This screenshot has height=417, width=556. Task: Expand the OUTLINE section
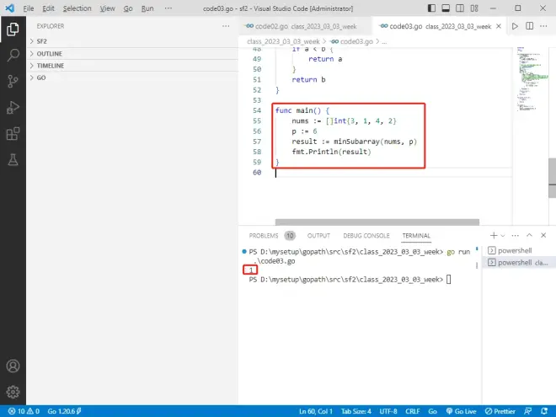point(49,53)
